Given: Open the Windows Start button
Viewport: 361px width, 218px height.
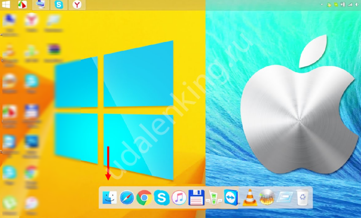Looking at the screenshot, I should pos(6,5).
